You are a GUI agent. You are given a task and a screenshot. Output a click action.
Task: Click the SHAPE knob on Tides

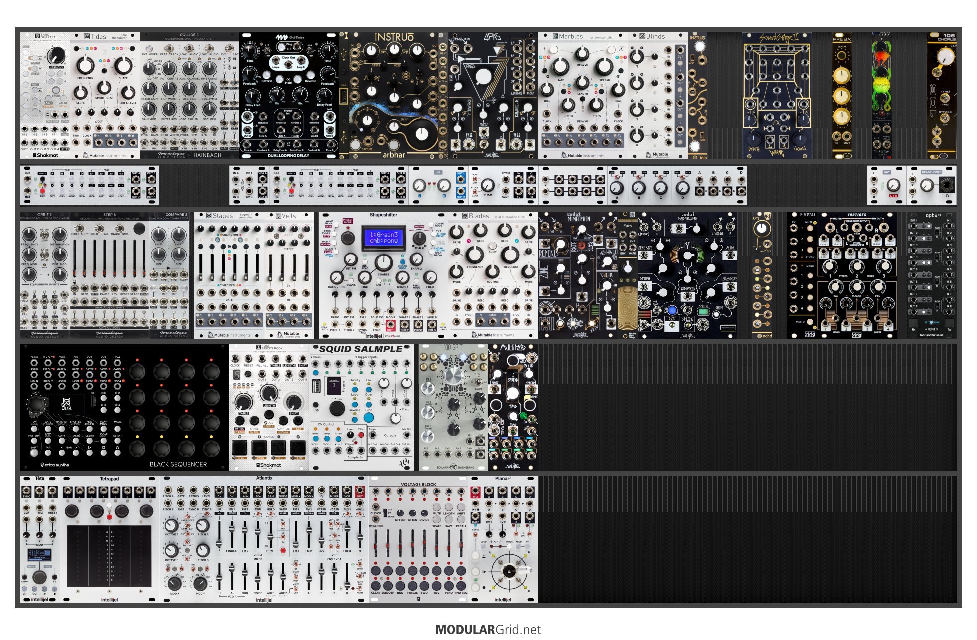[x=123, y=65]
